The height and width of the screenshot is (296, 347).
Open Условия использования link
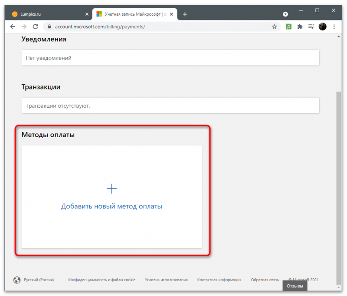(x=166, y=280)
